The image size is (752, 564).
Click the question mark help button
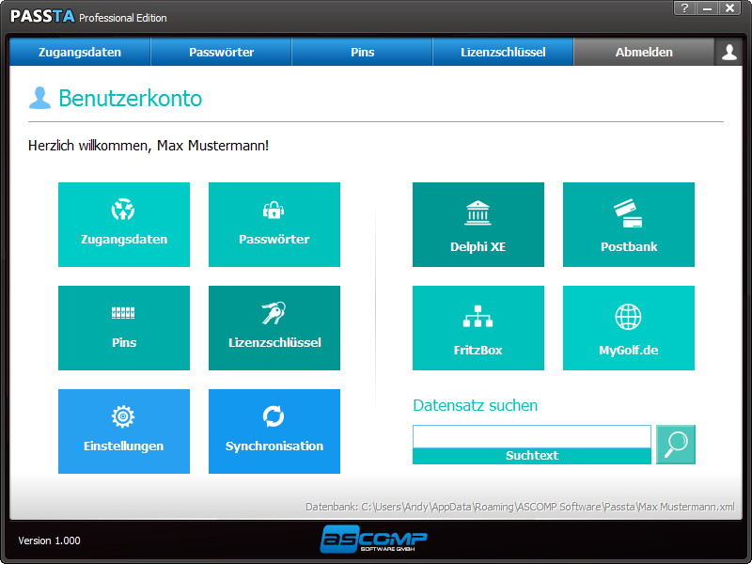(684, 8)
